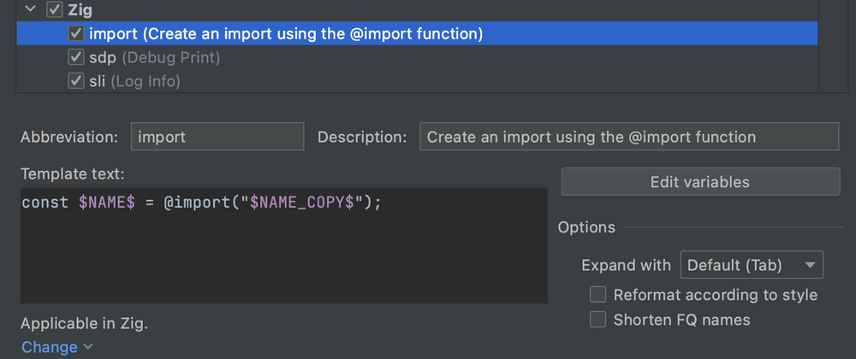
Task: Check the Shorten FQ names option
Action: pos(598,321)
